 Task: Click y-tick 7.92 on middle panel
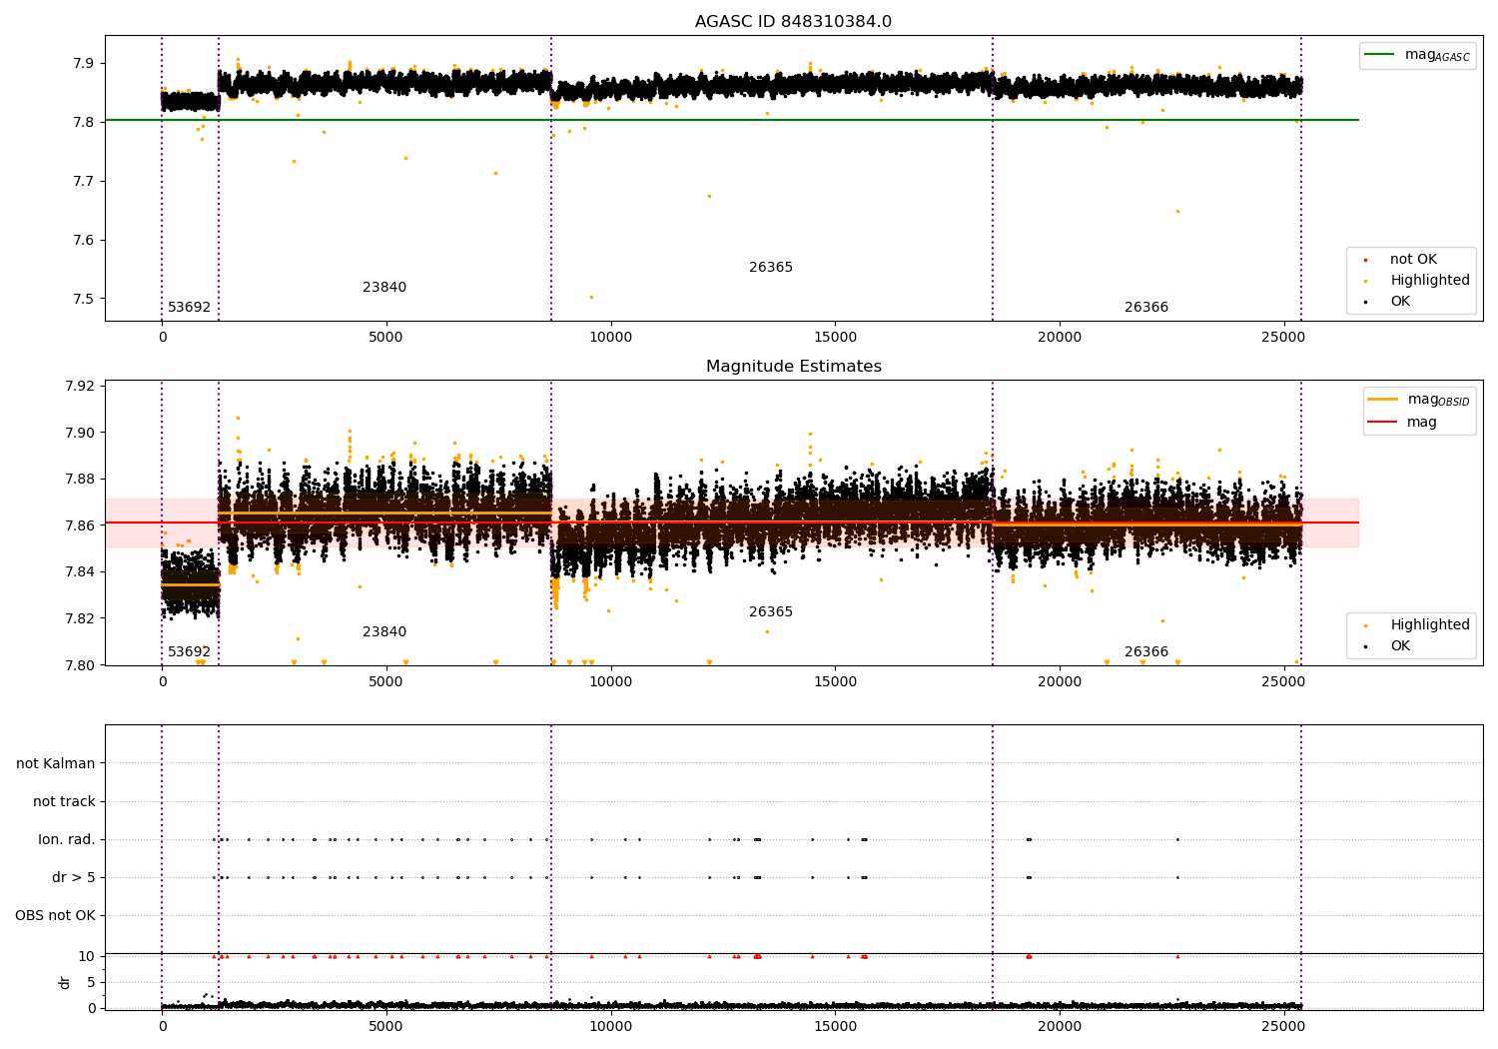(79, 387)
